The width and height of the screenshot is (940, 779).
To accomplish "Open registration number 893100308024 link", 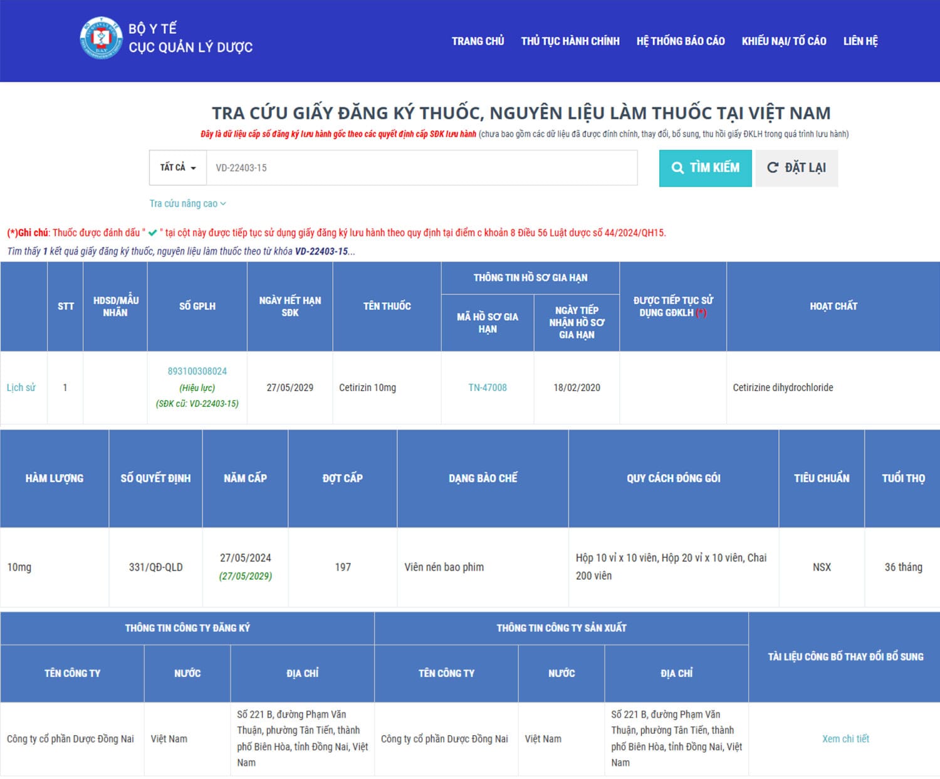I will point(197,371).
